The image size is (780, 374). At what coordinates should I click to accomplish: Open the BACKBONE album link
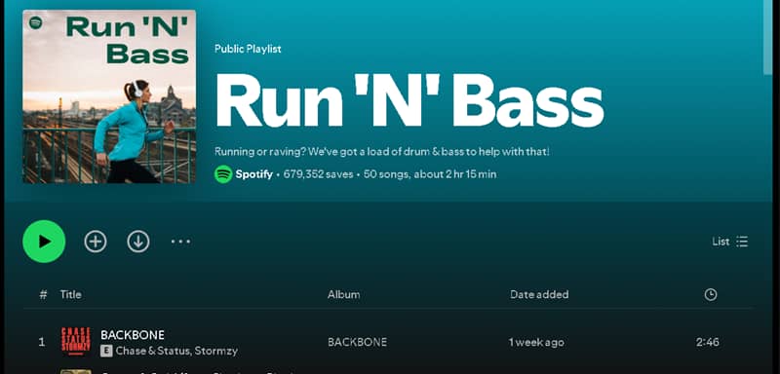tap(357, 342)
